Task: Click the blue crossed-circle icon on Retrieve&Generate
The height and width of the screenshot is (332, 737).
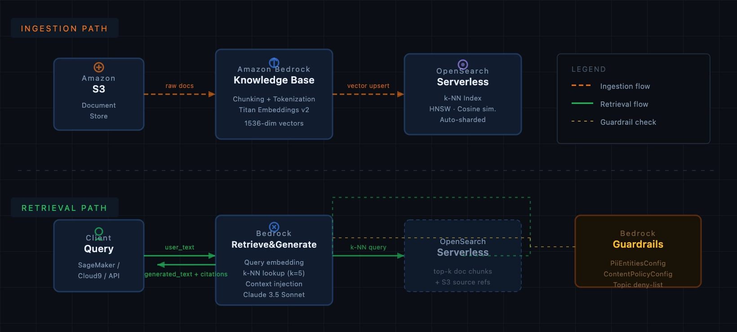Action: (x=274, y=227)
